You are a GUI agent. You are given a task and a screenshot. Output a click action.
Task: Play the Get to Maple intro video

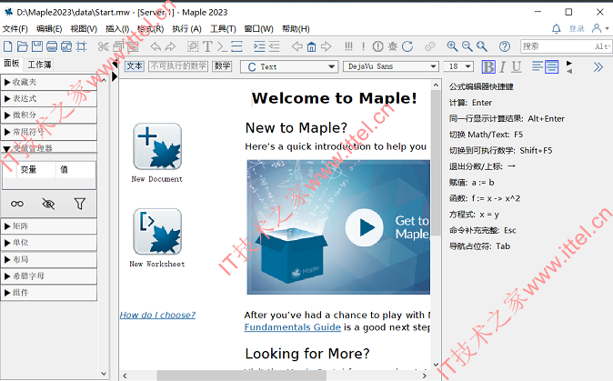click(x=365, y=227)
